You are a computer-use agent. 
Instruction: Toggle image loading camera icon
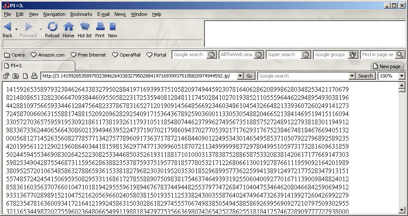click(x=15, y=76)
